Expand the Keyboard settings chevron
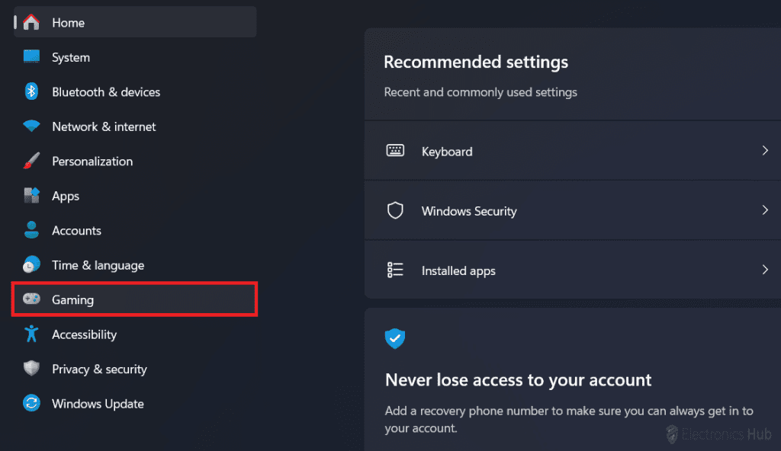This screenshot has height=451, width=781. tap(764, 151)
